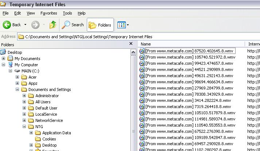Select the My Documents folder icon

tap(10, 58)
